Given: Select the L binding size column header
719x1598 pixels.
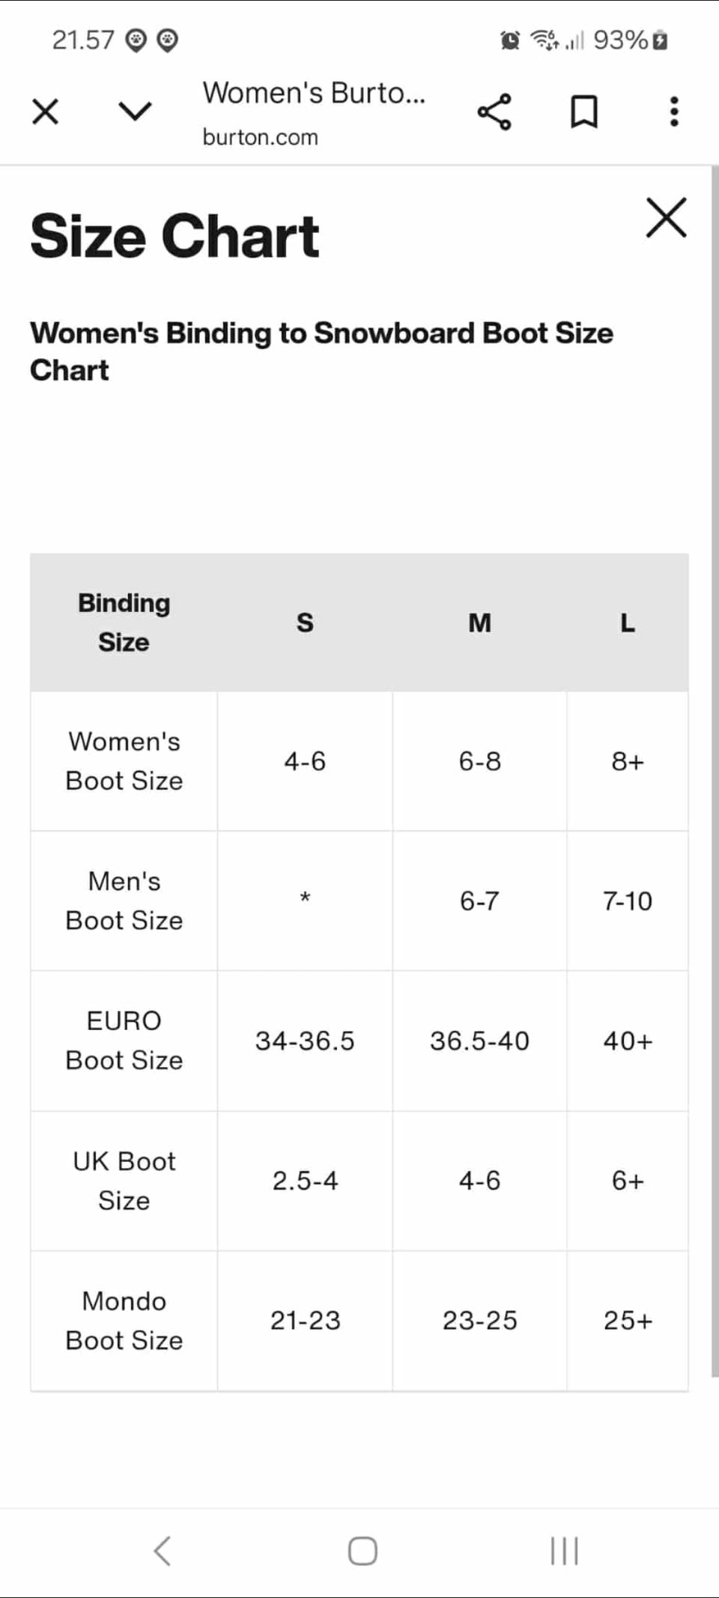Looking at the screenshot, I should click(628, 623).
